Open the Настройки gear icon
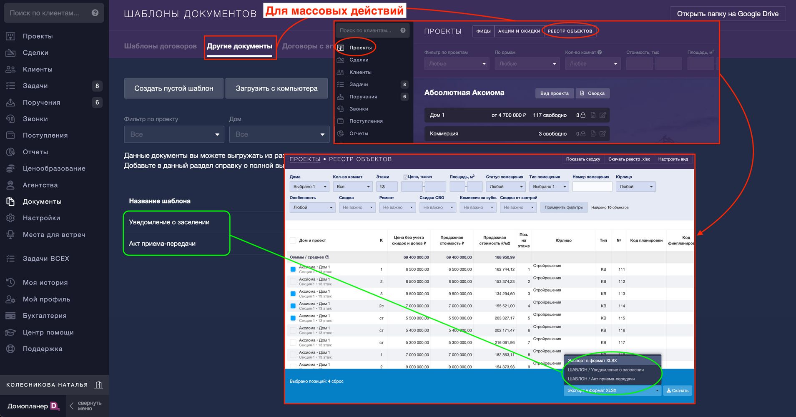The width and height of the screenshot is (796, 417). [10, 218]
